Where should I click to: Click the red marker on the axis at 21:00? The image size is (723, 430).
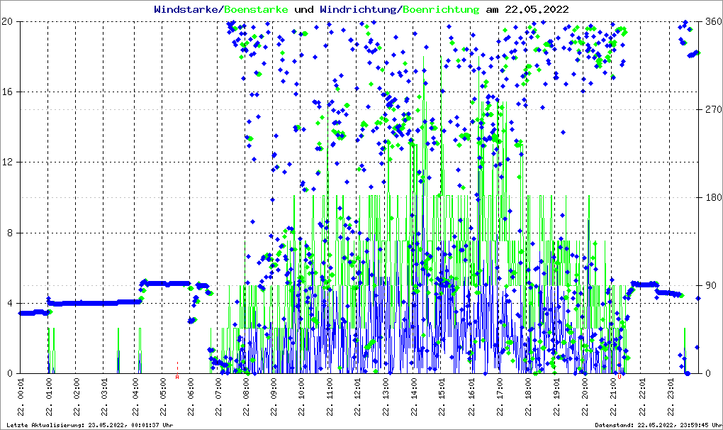click(x=619, y=377)
